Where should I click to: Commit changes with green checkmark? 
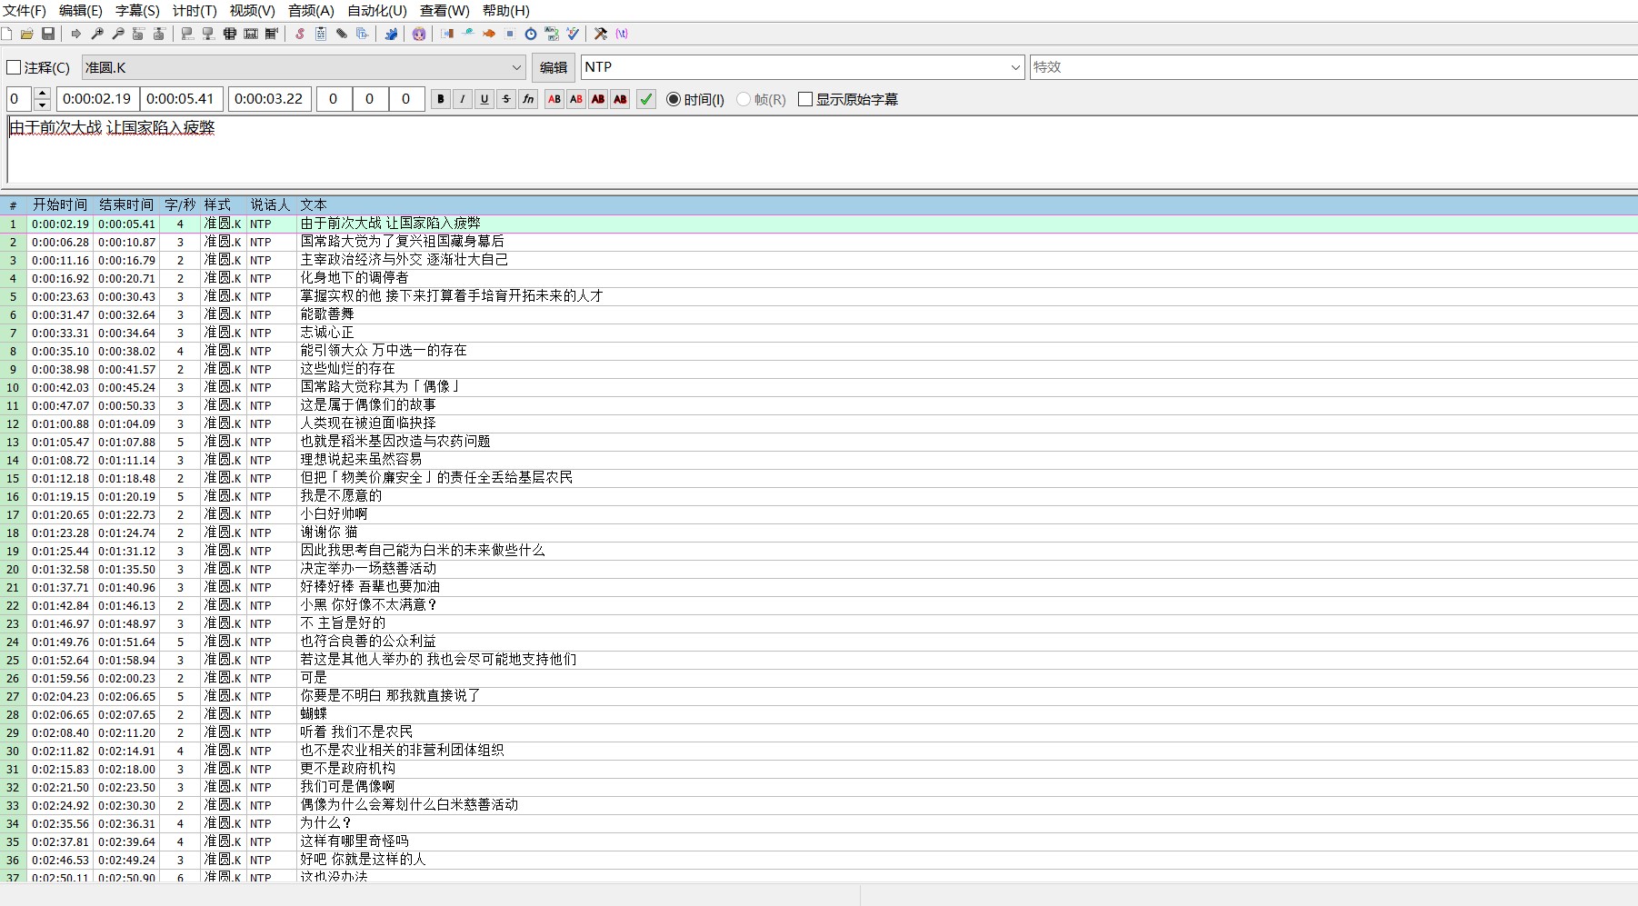[646, 99]
